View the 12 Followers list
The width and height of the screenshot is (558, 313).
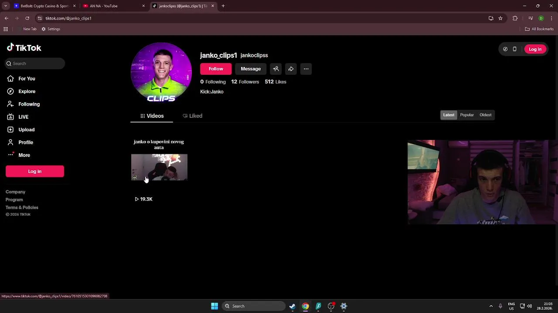[x=245, y=82]
